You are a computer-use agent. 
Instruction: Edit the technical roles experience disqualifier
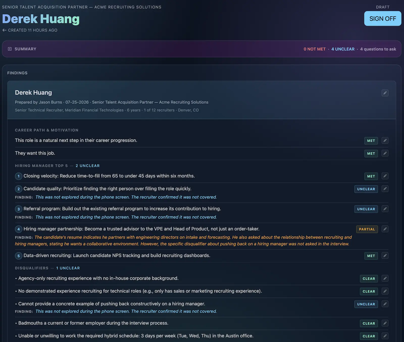point(385,291)
